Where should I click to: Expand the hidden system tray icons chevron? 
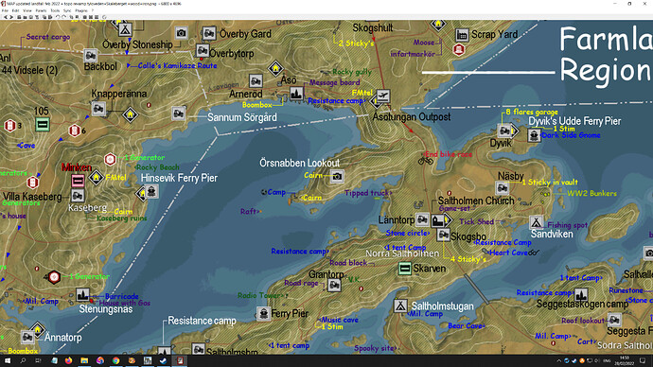tap(559, 360)
